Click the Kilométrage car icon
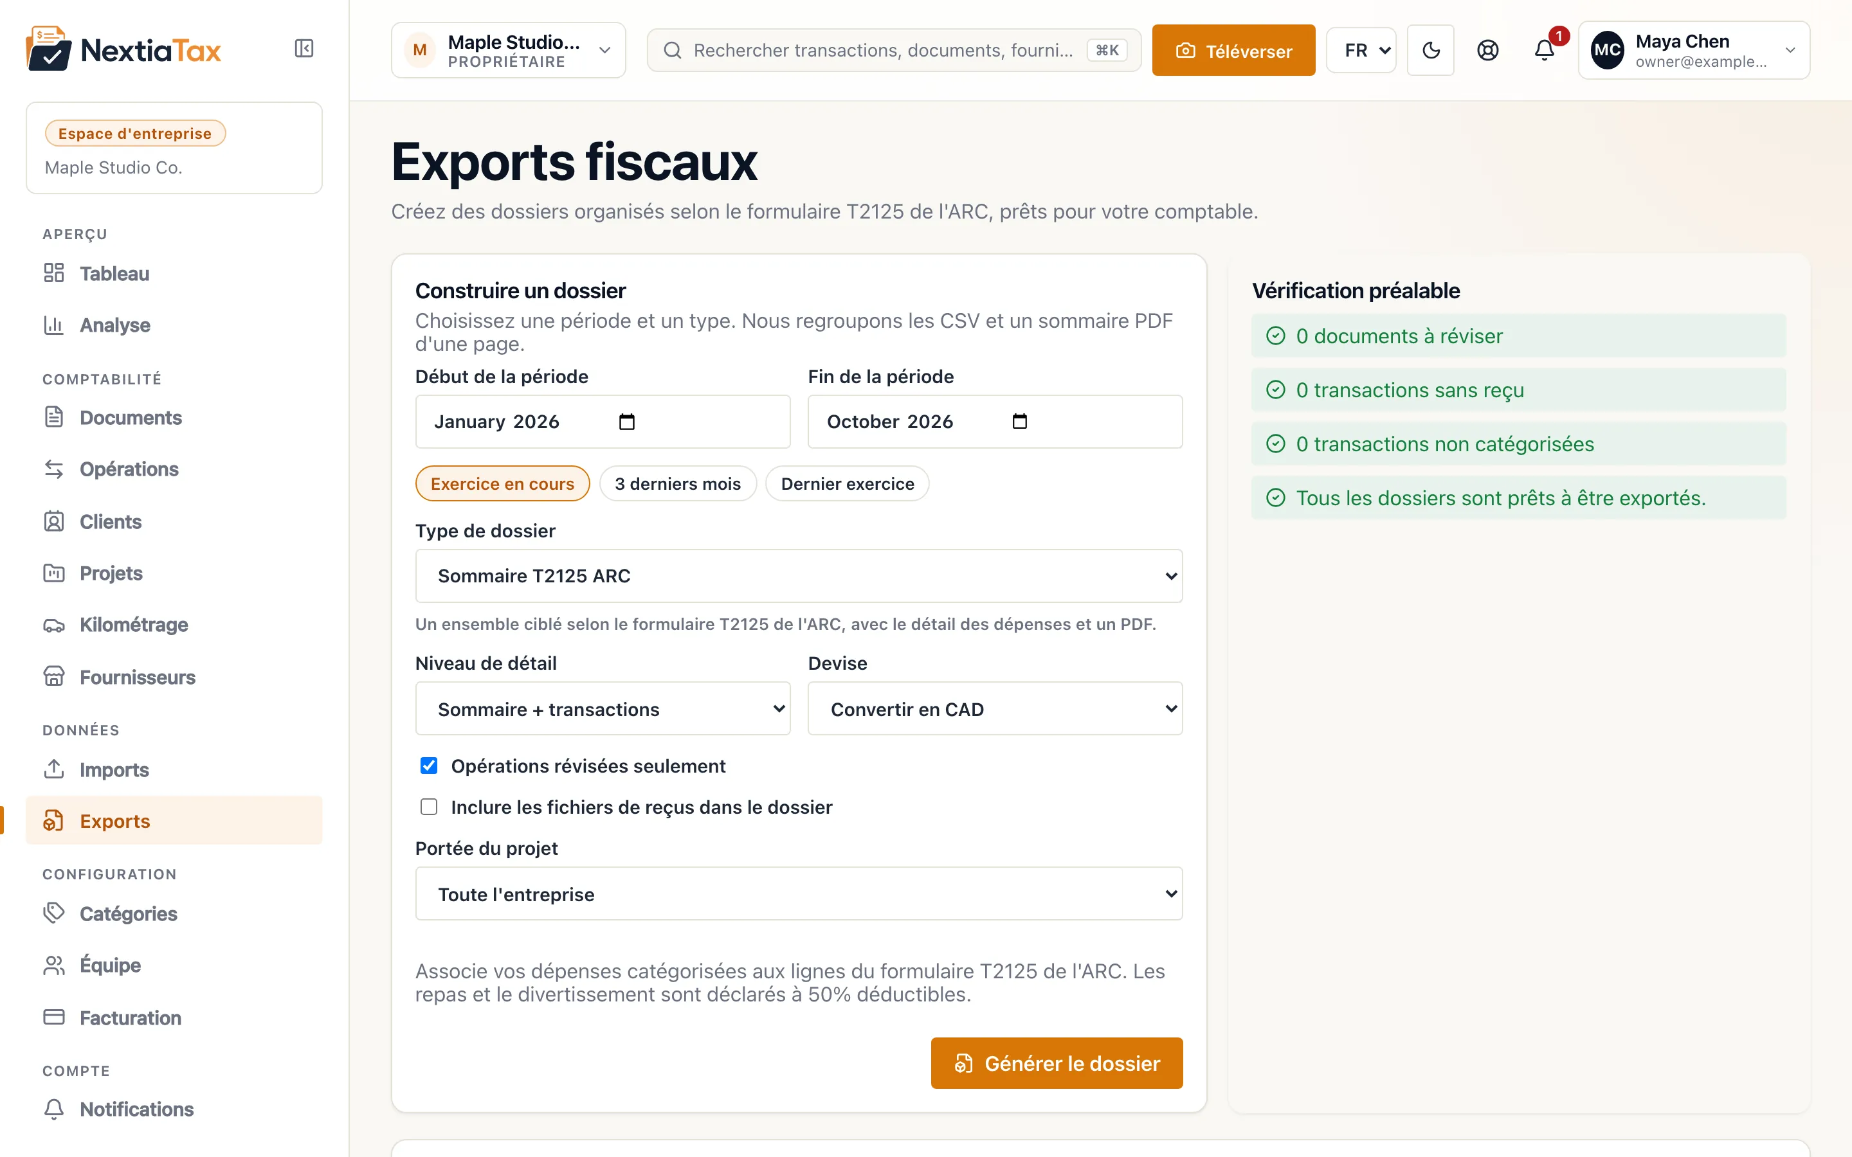This screenshot has width=1852, height=1157. [x=53, y=625]
